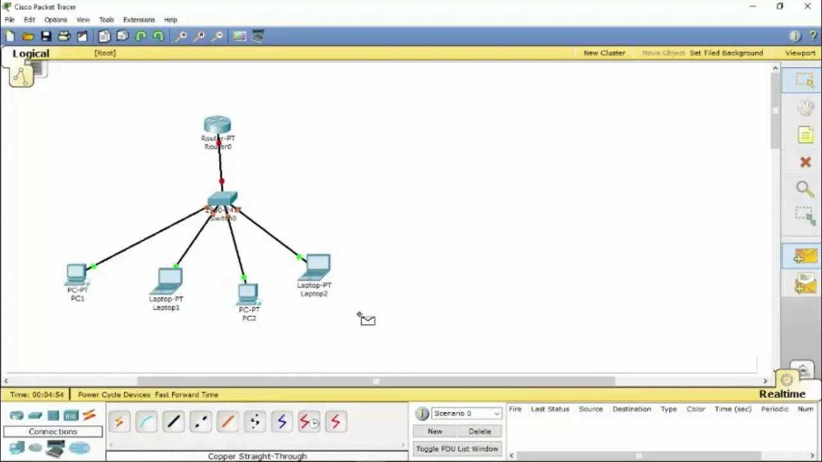
Task: Open the Drawing Palette toolbar icon
Action: 240,37
